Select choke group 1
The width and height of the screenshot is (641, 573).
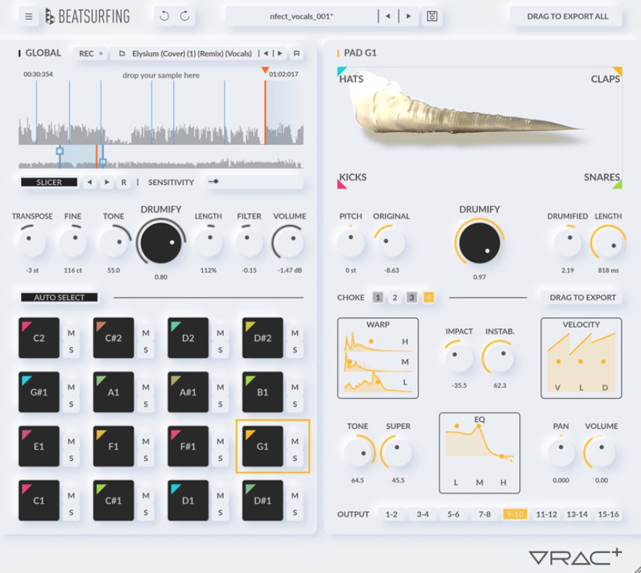(378, 298)
